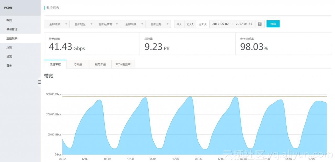
Task: Open the 服务质量 service quality tab
Action: click(x=100, y=64)
